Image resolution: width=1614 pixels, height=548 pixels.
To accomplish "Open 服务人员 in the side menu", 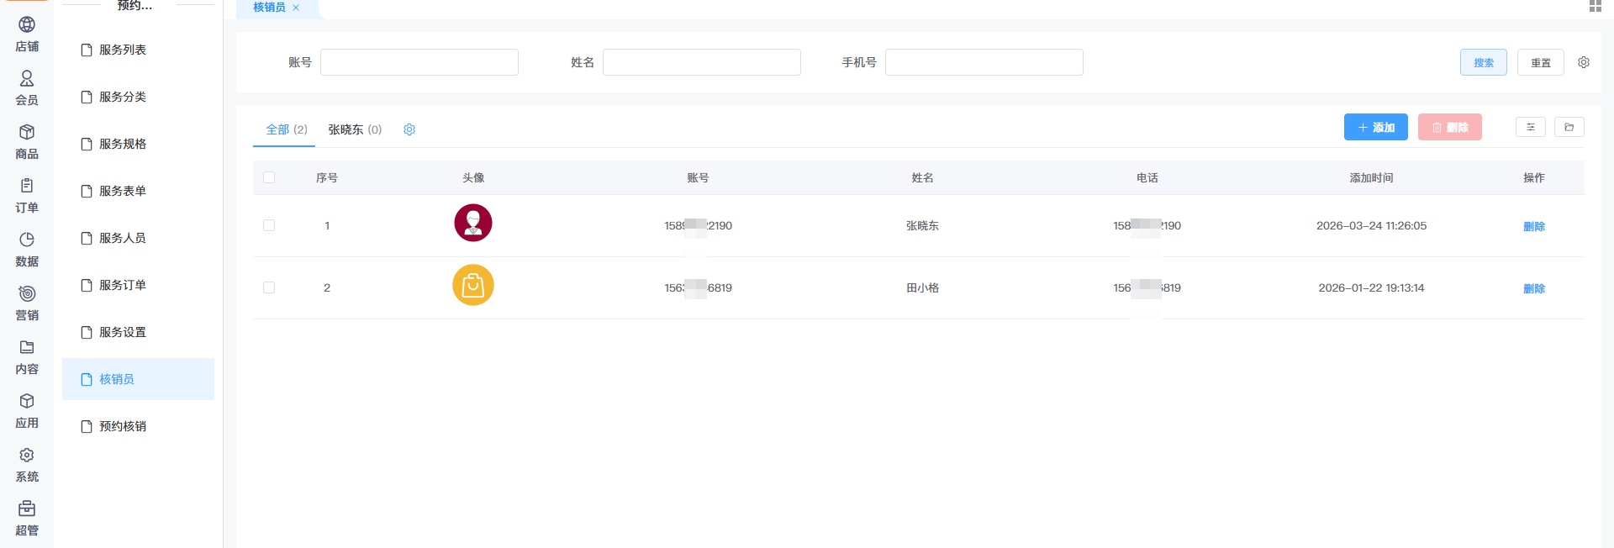I will pos(139,238).
